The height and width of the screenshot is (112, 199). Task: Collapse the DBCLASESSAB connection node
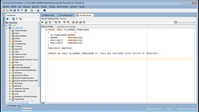click(x=7, y=28)
